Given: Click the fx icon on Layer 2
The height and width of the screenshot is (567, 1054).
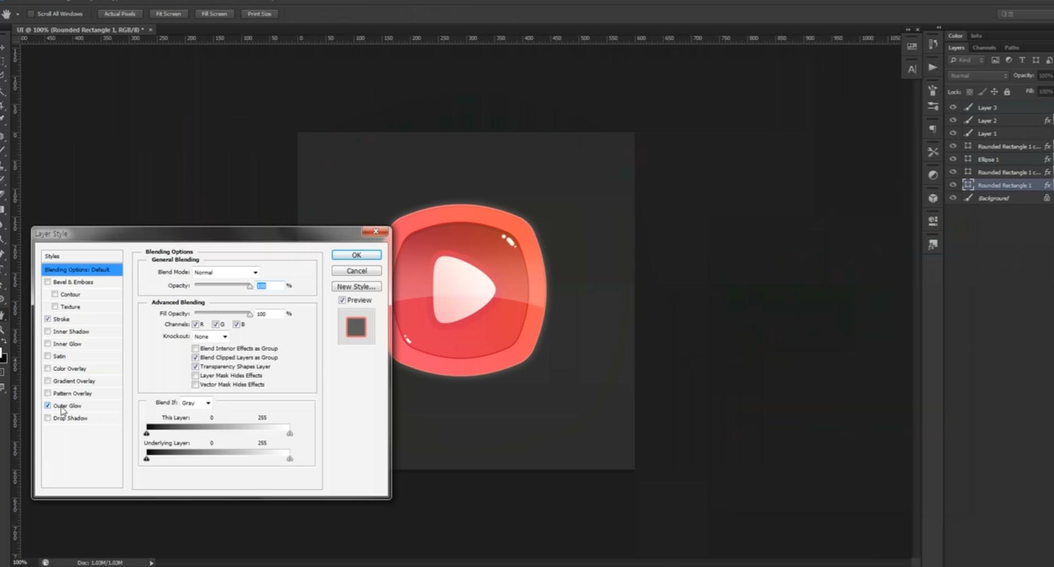Looking at the screenshot, I should click(x=1047, y=120).
